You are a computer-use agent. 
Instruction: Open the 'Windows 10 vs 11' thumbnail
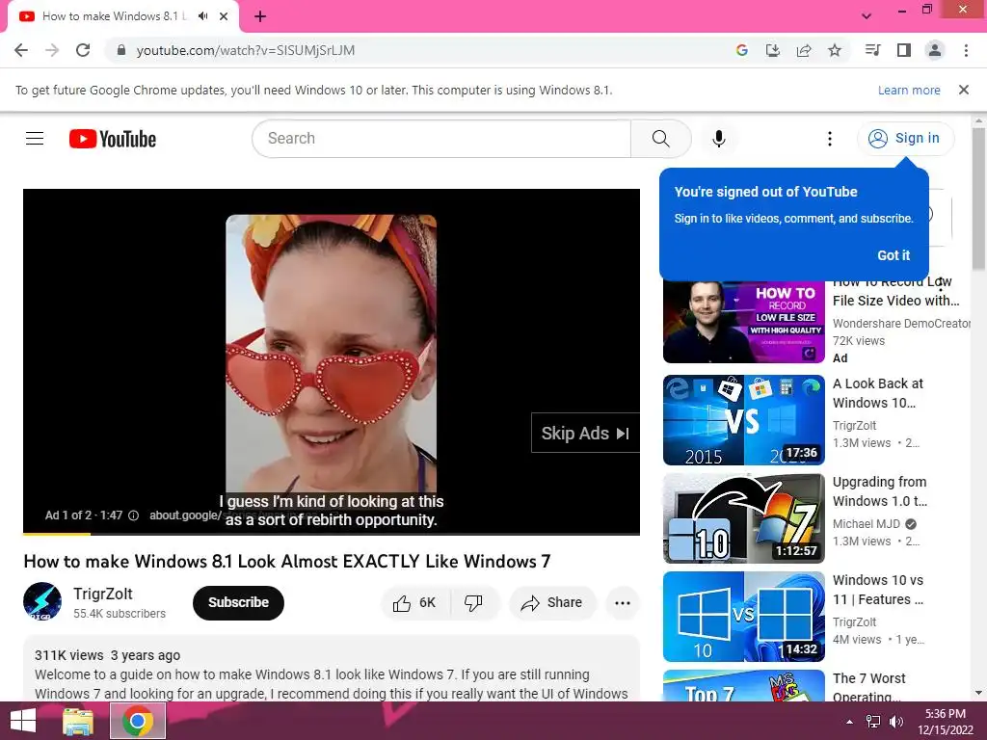click(743, 616)
